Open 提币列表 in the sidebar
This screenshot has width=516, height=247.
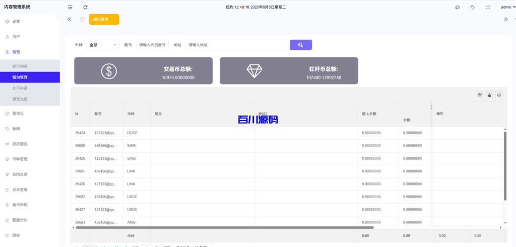[x=20, y=67]
